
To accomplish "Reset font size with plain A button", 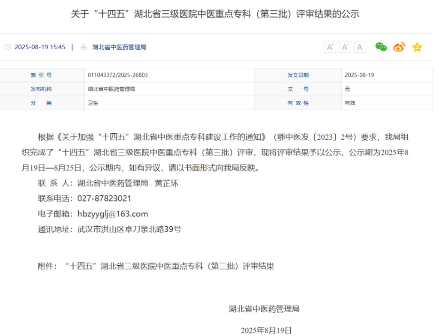I will click(x=360, y=47).
